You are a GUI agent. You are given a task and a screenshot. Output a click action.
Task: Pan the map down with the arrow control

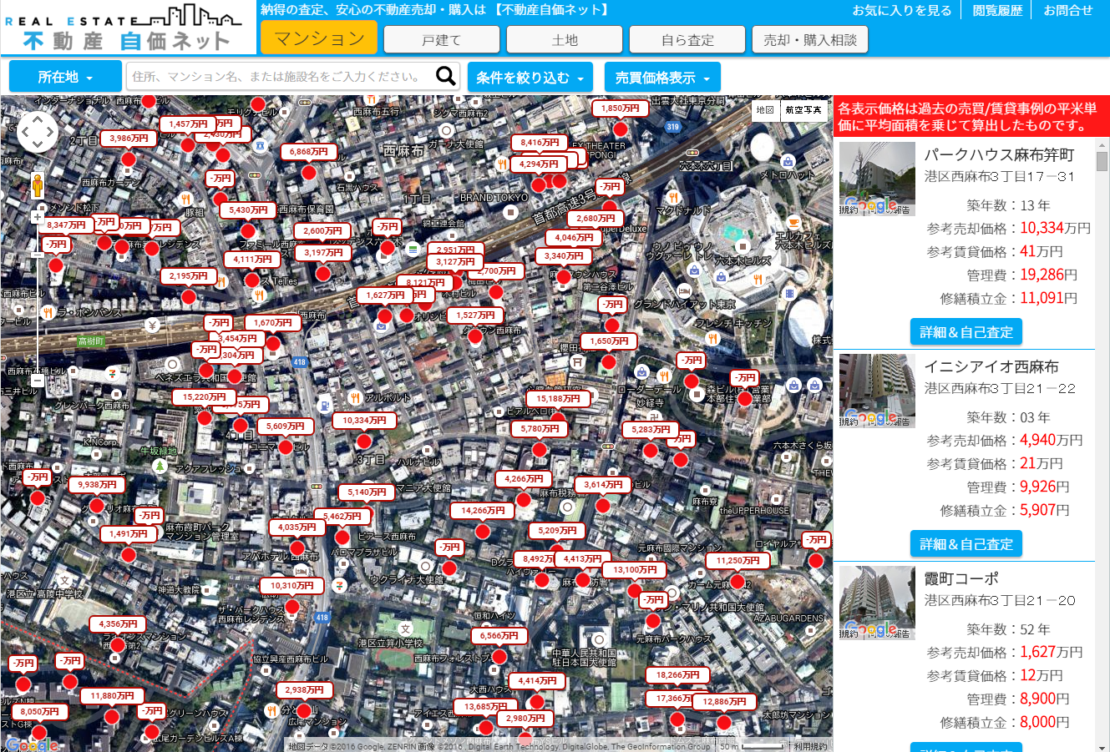pyautogui.click(x=38, y=145)
